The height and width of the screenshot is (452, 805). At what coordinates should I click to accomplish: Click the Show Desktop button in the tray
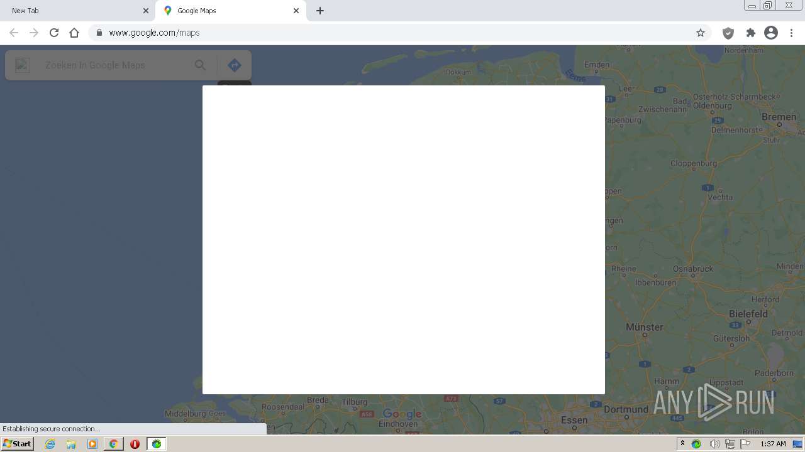(797, 444)
